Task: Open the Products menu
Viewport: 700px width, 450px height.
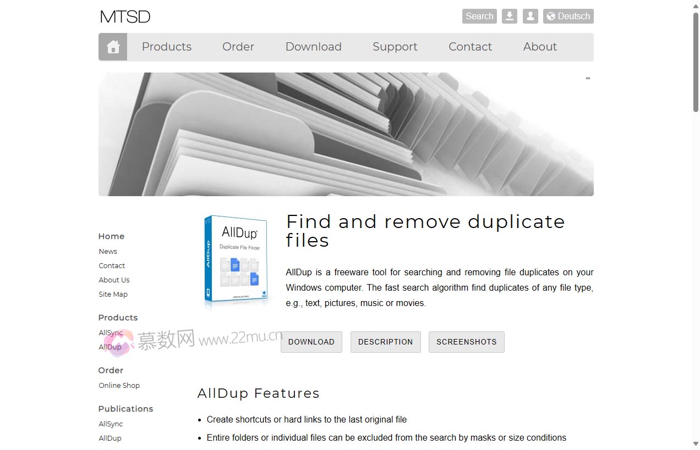Action: [167, 47]
